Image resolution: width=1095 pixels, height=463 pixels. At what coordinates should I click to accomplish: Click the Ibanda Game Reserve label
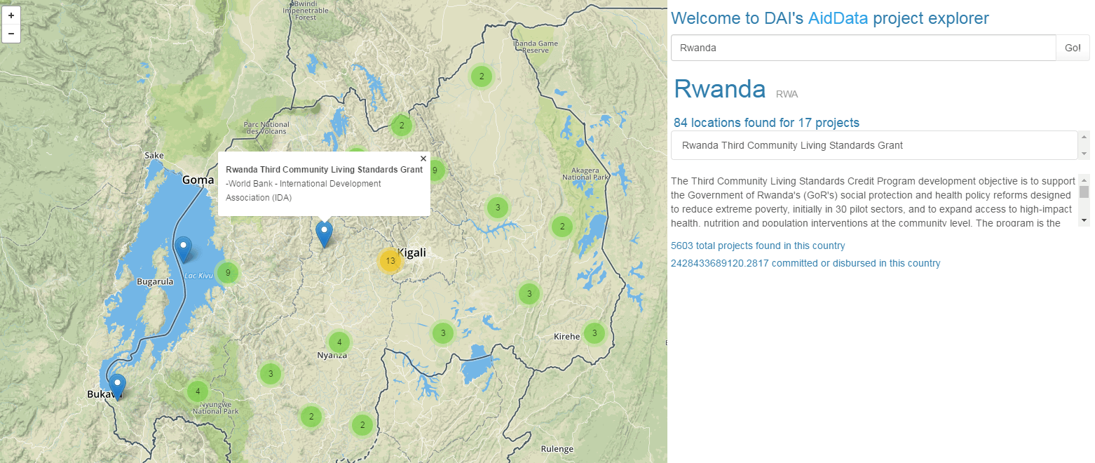[536, 46]
